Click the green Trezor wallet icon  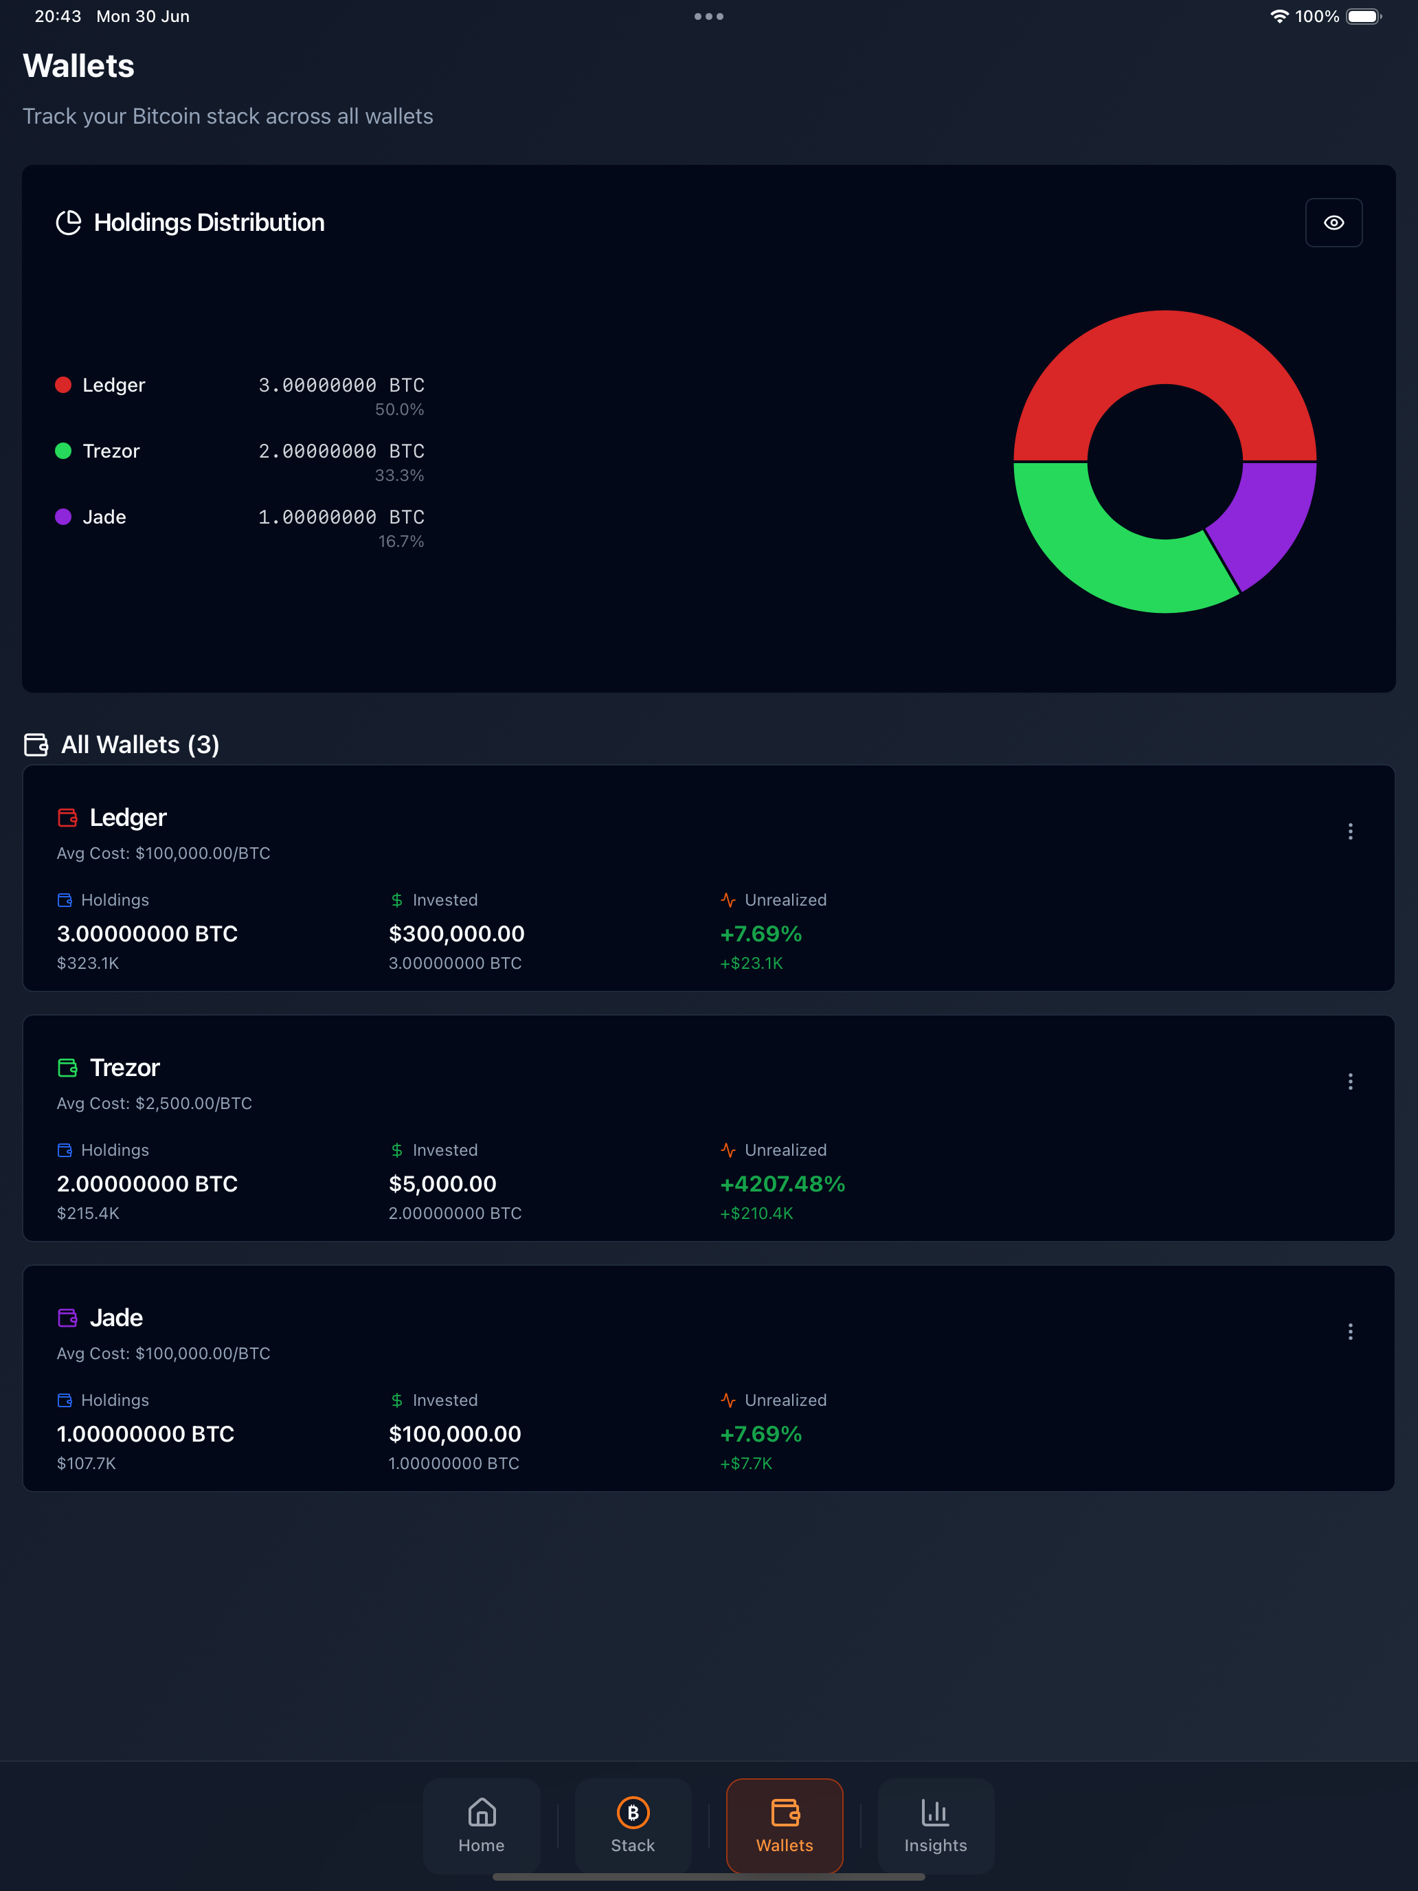coord(67,1068)
